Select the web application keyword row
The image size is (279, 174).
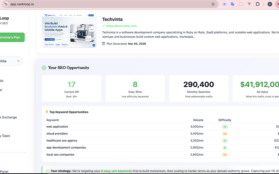click(162, 127)
